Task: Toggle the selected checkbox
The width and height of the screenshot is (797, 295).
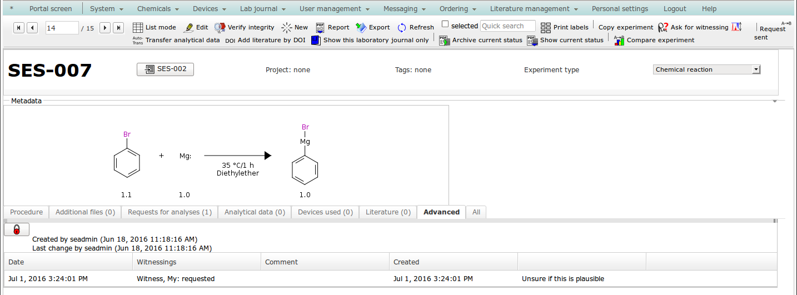Action: tap(445, 24)
